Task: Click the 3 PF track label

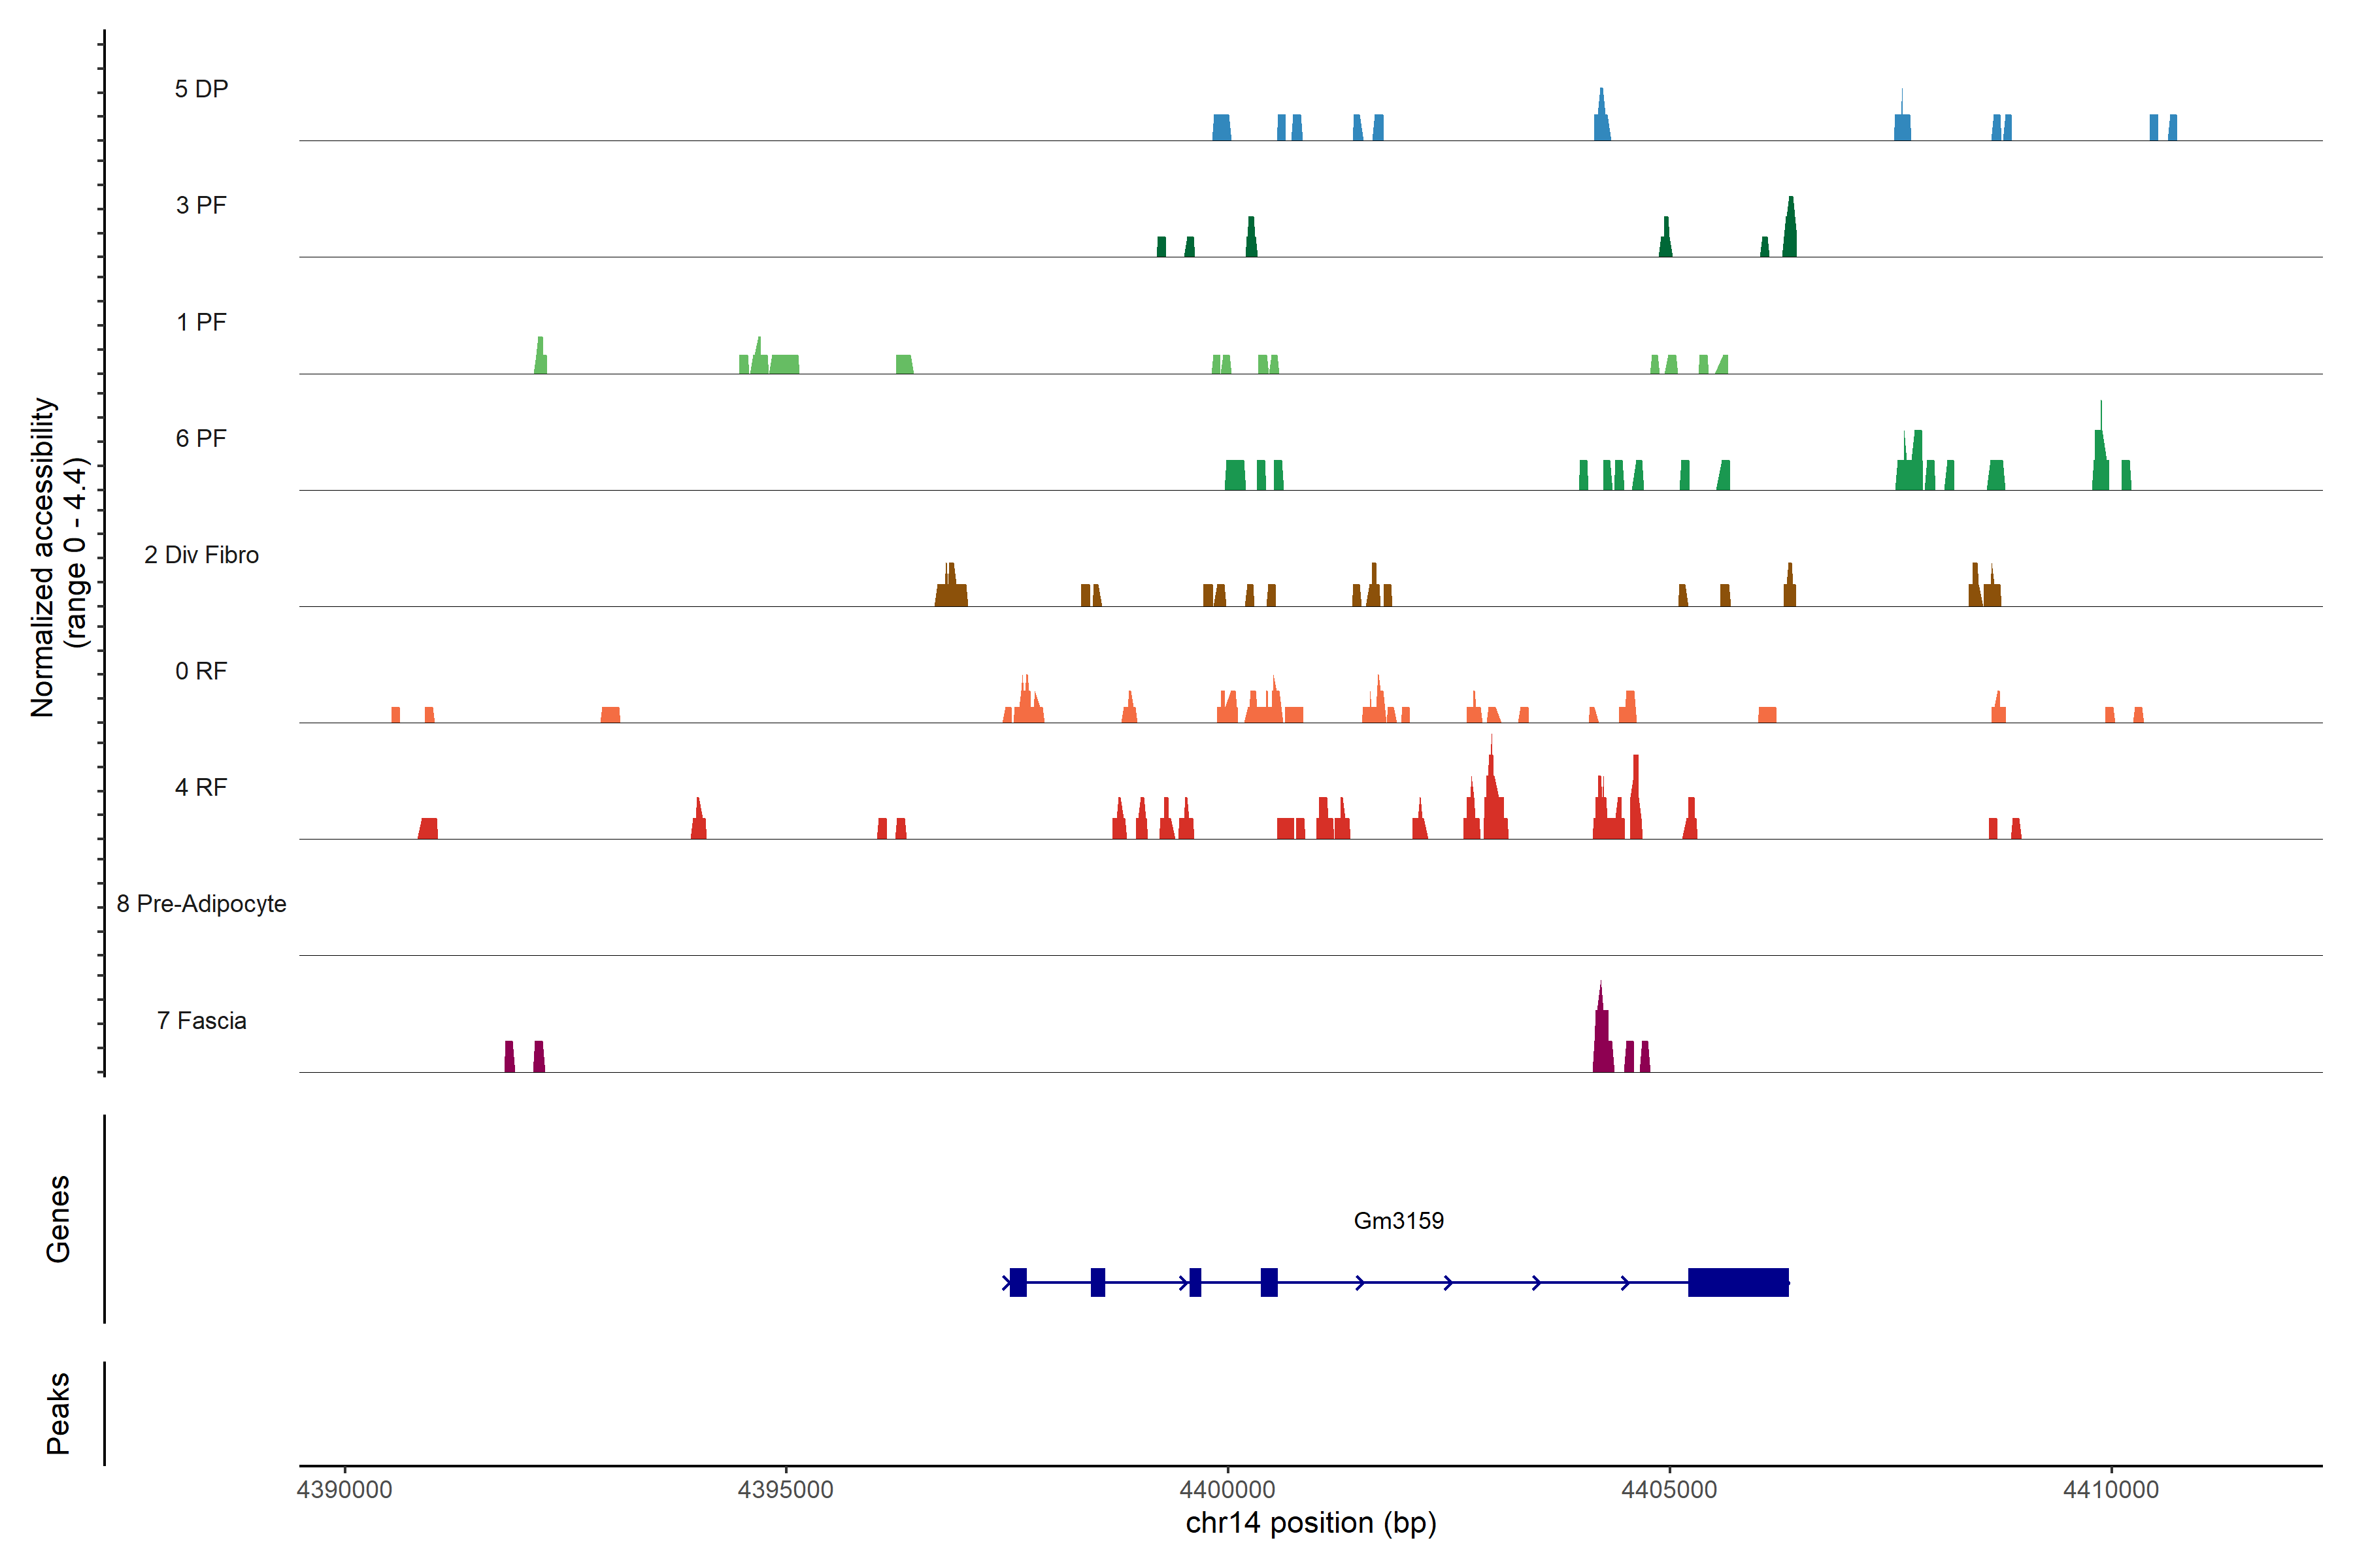Action: point(201,205)
